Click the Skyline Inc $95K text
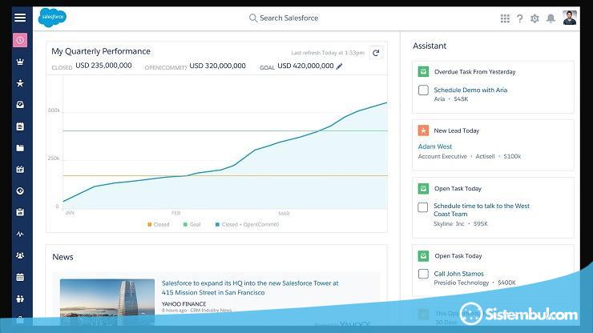Image resolution: width=593 pixels, height=333 pixels. tap(461, 224)
